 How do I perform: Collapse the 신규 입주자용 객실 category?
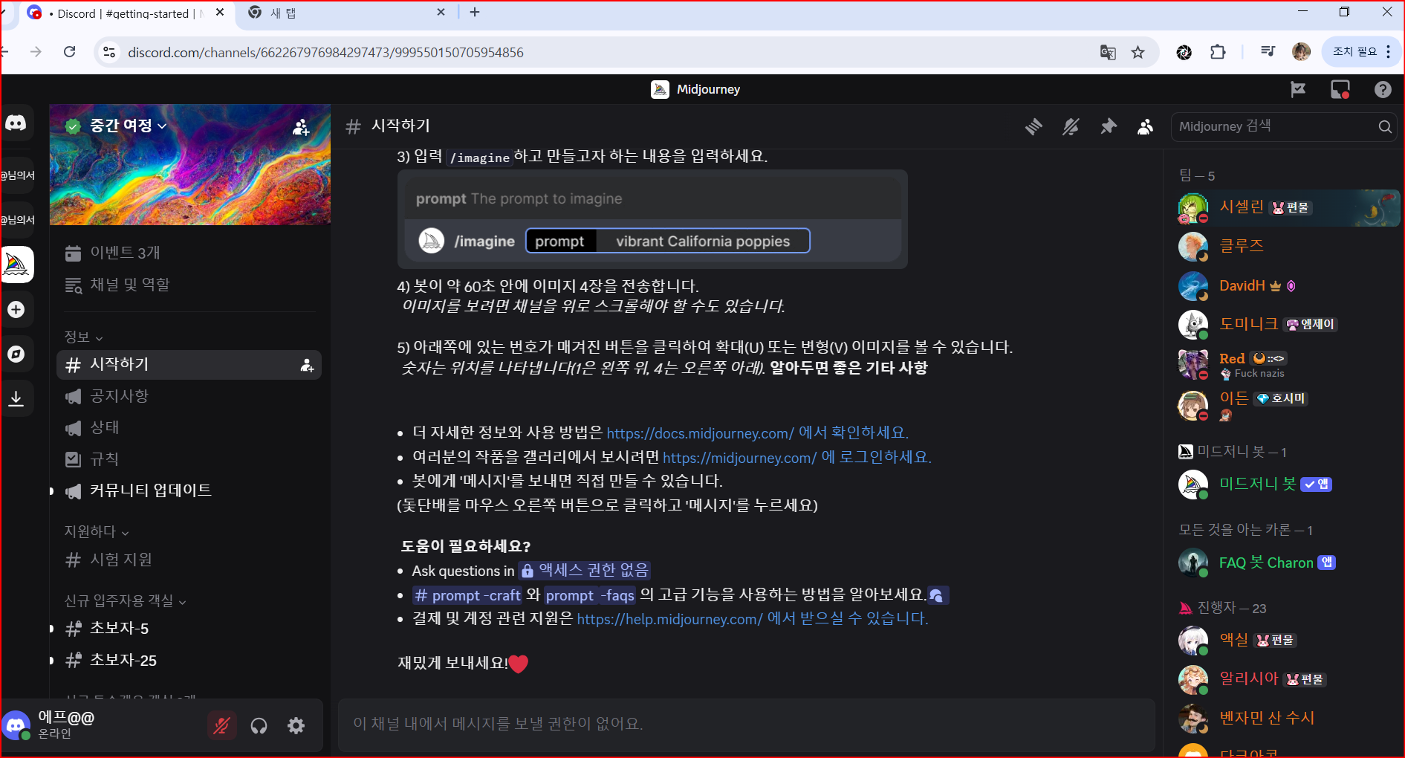point(125,601)
